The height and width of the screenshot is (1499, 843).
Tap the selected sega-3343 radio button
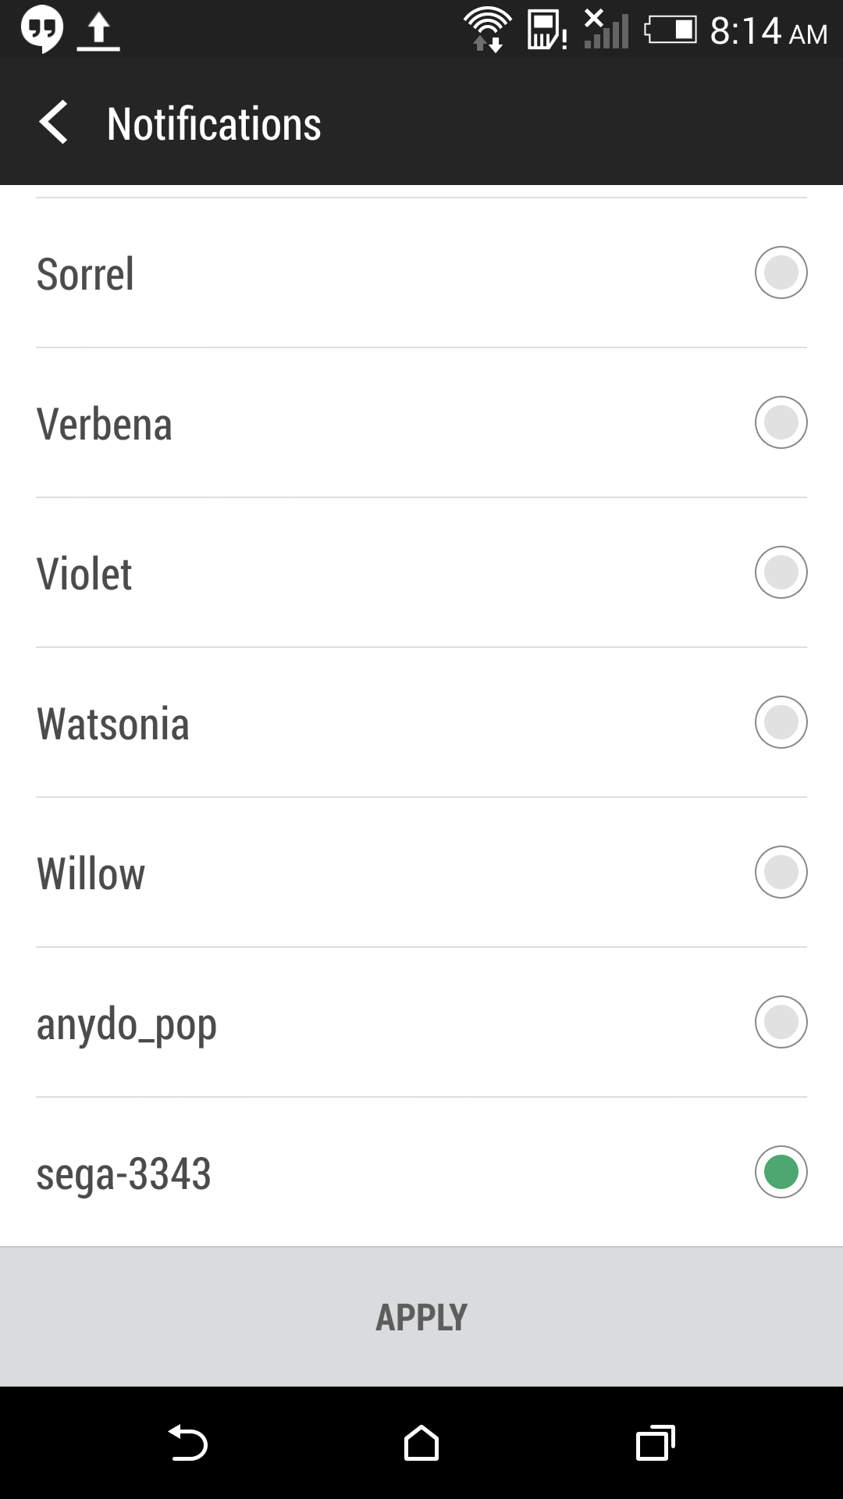[x=781, y=1172]
